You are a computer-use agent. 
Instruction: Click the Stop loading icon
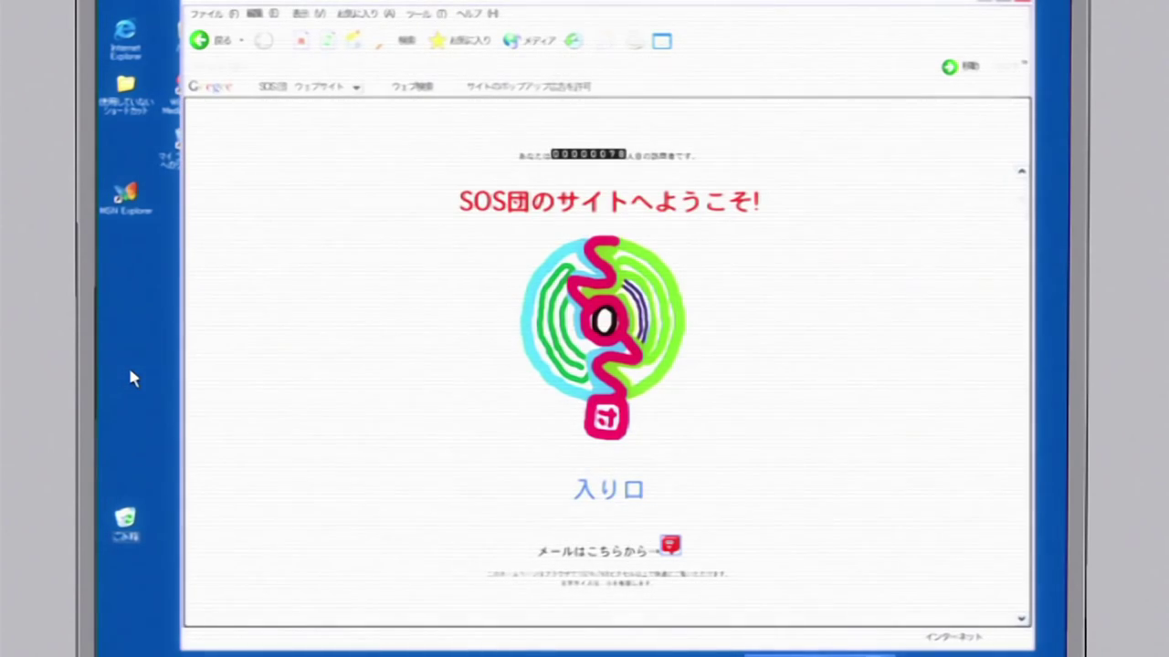[x=301, y=40]
